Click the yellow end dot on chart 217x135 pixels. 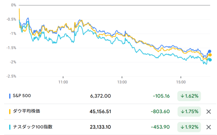pyautogui.click(x=210, y=55)
